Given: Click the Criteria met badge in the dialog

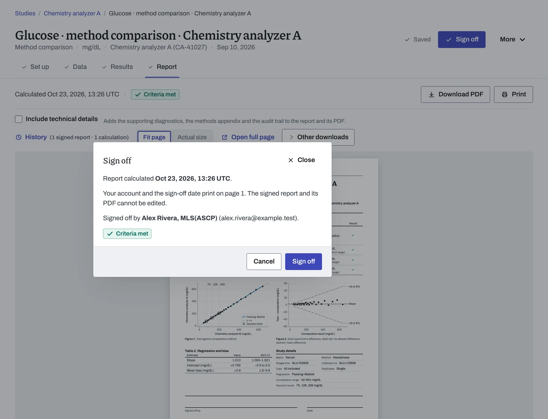Looking at the screenshot, I should point(127,234).
